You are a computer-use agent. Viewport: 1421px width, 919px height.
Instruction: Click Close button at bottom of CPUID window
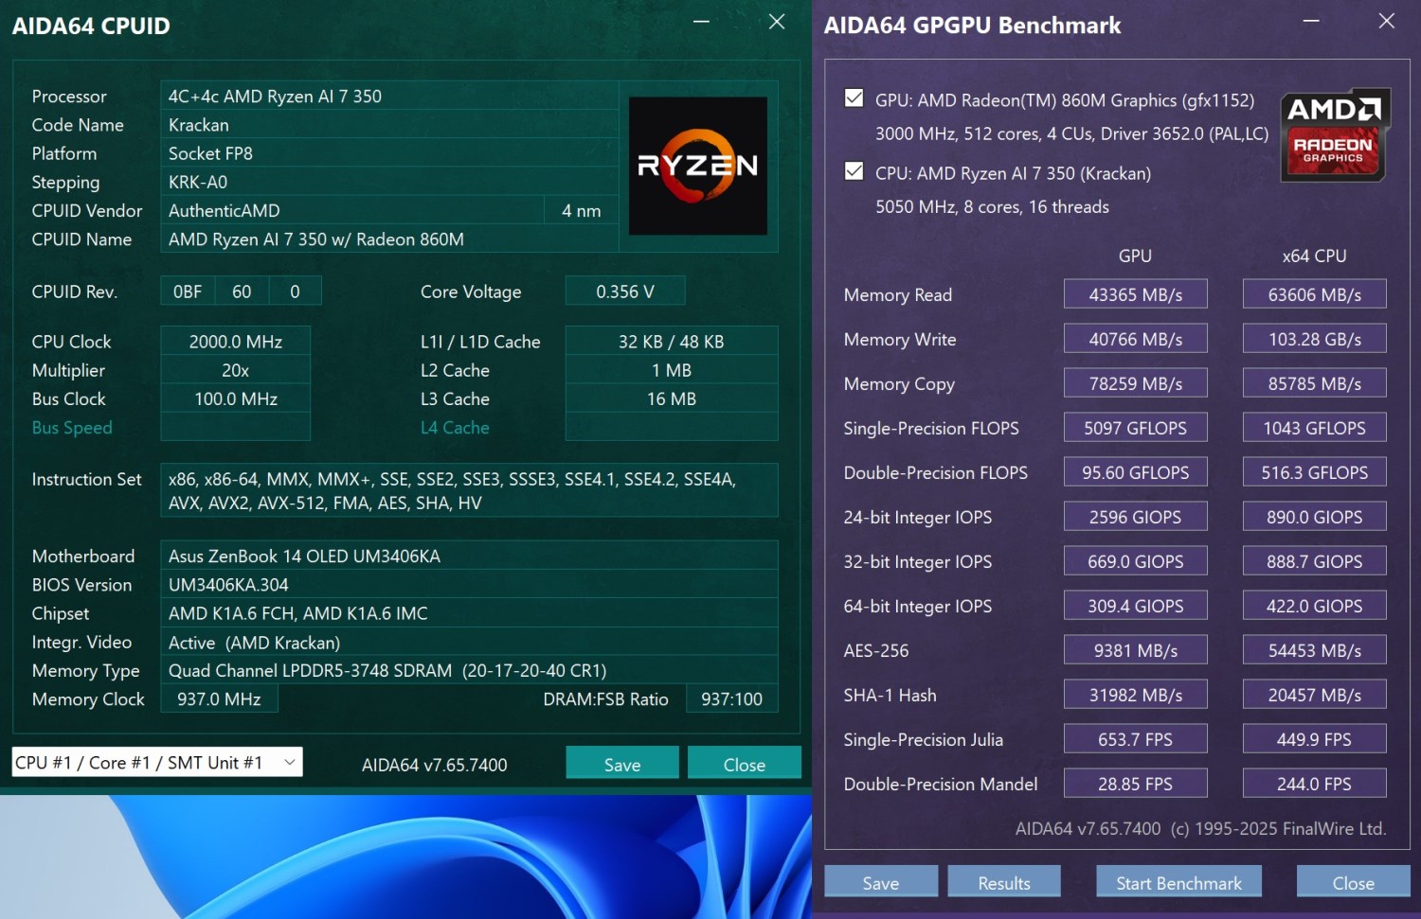tap(745, 764)
